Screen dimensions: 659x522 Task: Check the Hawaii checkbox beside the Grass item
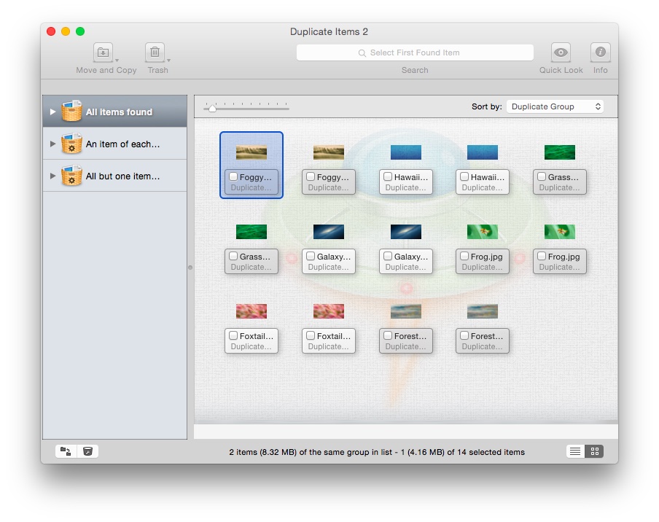(x=464, y=176)
